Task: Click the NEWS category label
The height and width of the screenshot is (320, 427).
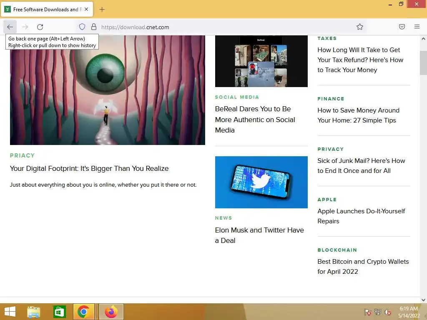Action: point(224,218)
